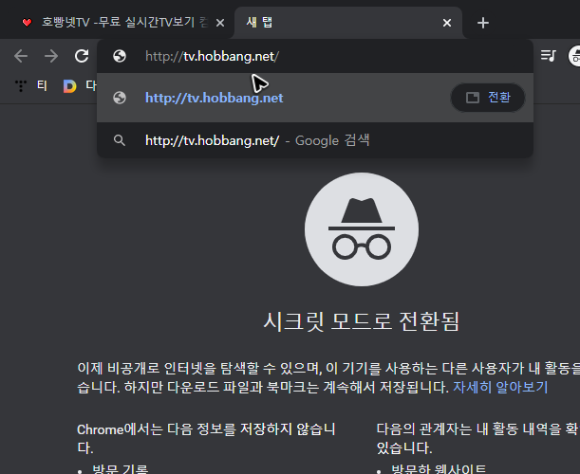Click the incognito profile icon

[x=574, y=56]
